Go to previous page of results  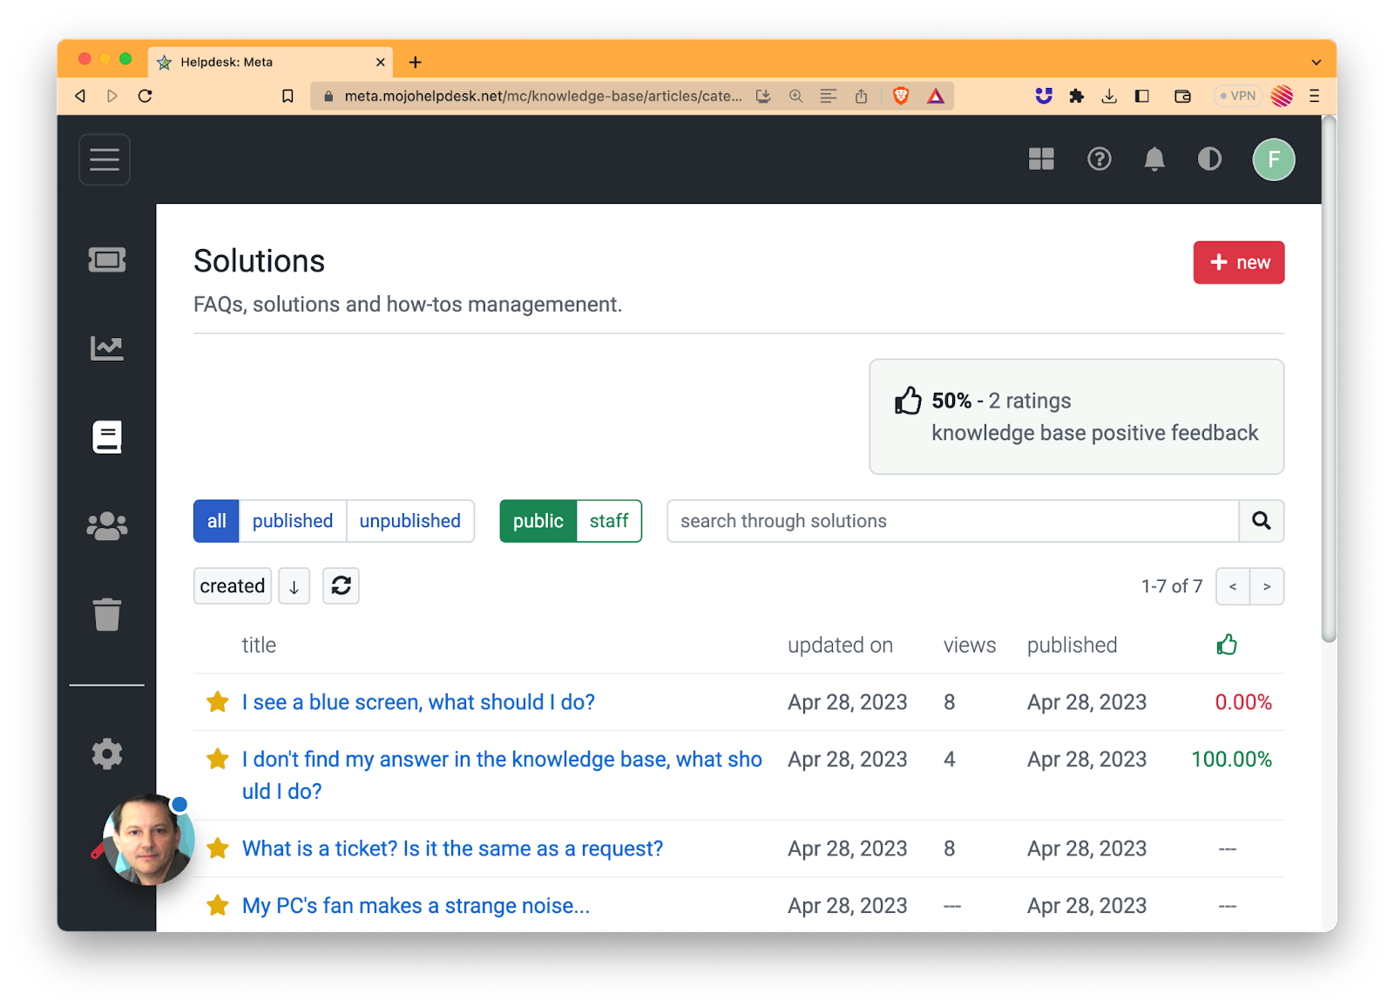[1233, 586]
